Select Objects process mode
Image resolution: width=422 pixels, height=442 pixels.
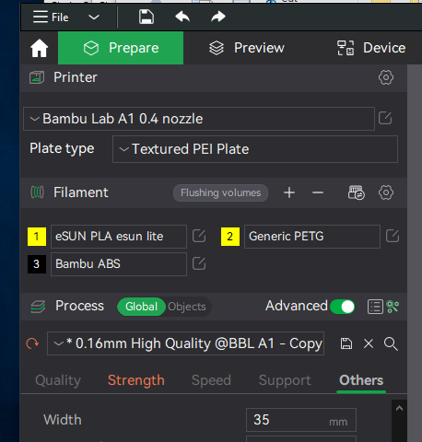pos(187,307)
